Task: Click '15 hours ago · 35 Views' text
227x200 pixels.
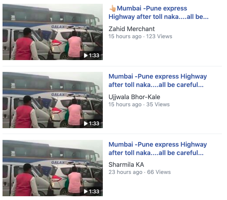Action: pyautogui.click(x=139, y=105)
